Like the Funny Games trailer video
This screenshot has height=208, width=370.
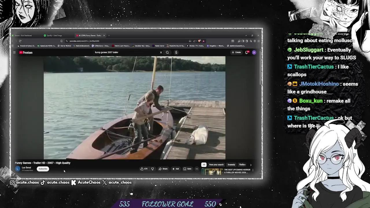(x=144, y=169)
